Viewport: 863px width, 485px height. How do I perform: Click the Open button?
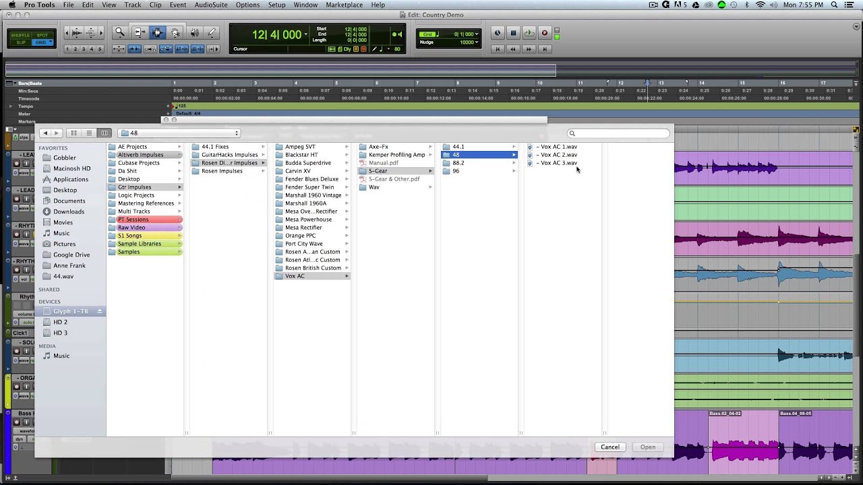648,447
